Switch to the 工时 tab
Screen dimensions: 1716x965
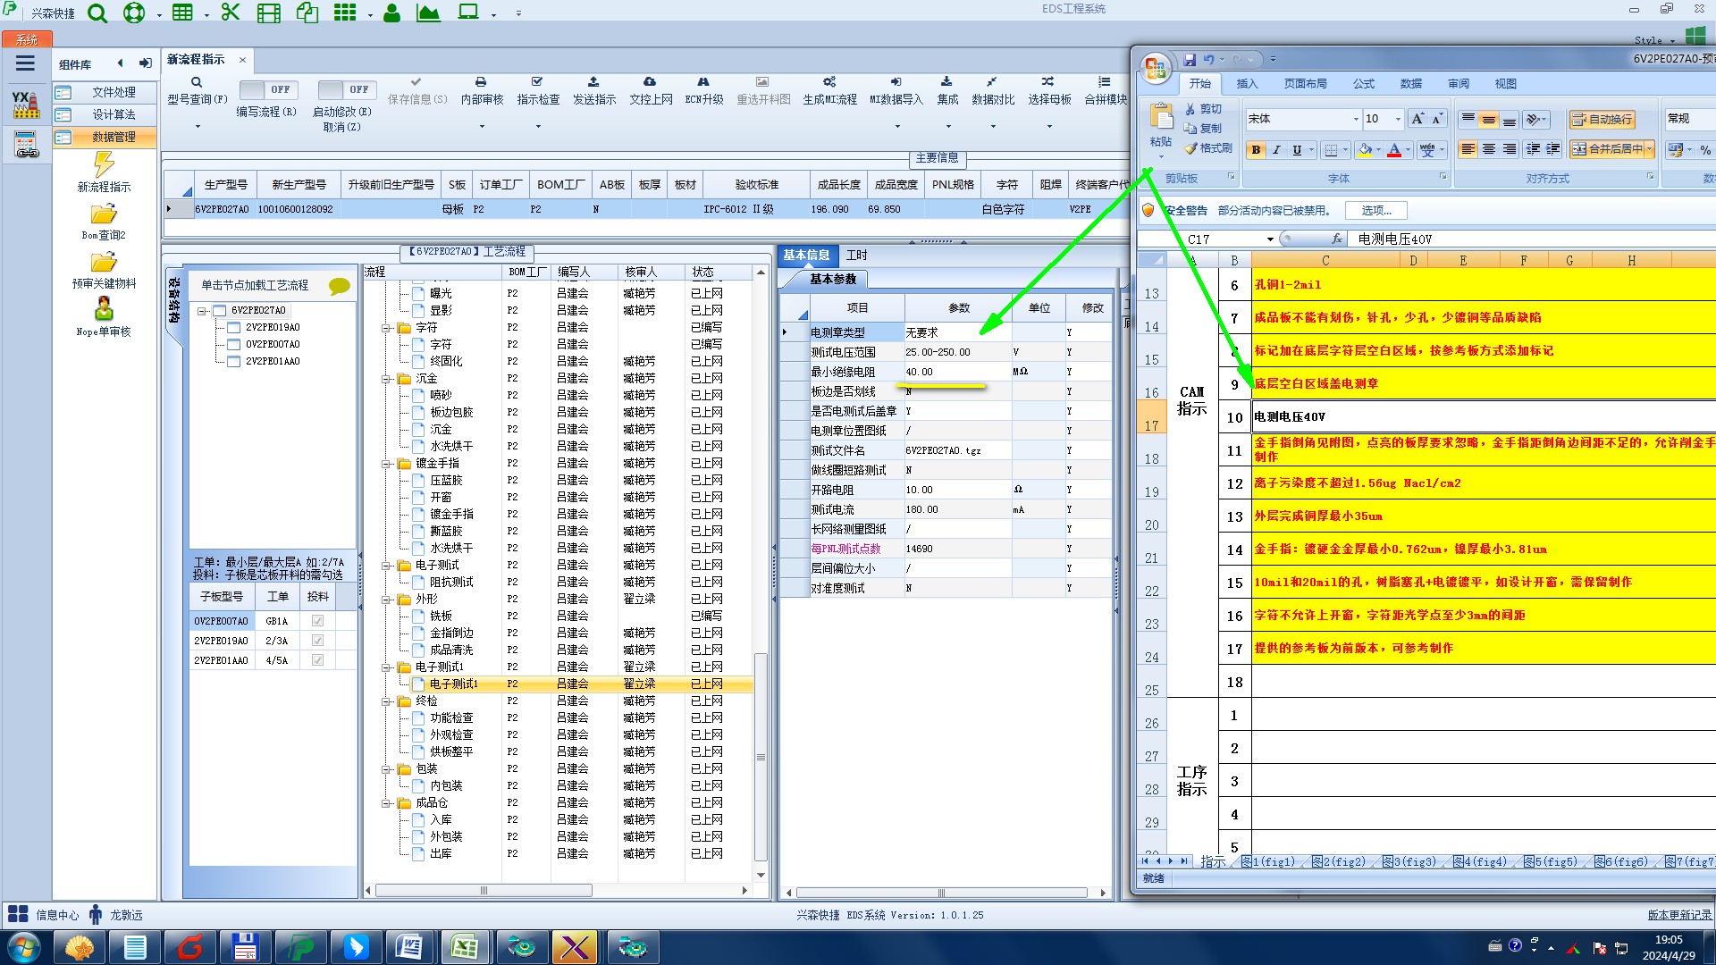tap(856, 256)
